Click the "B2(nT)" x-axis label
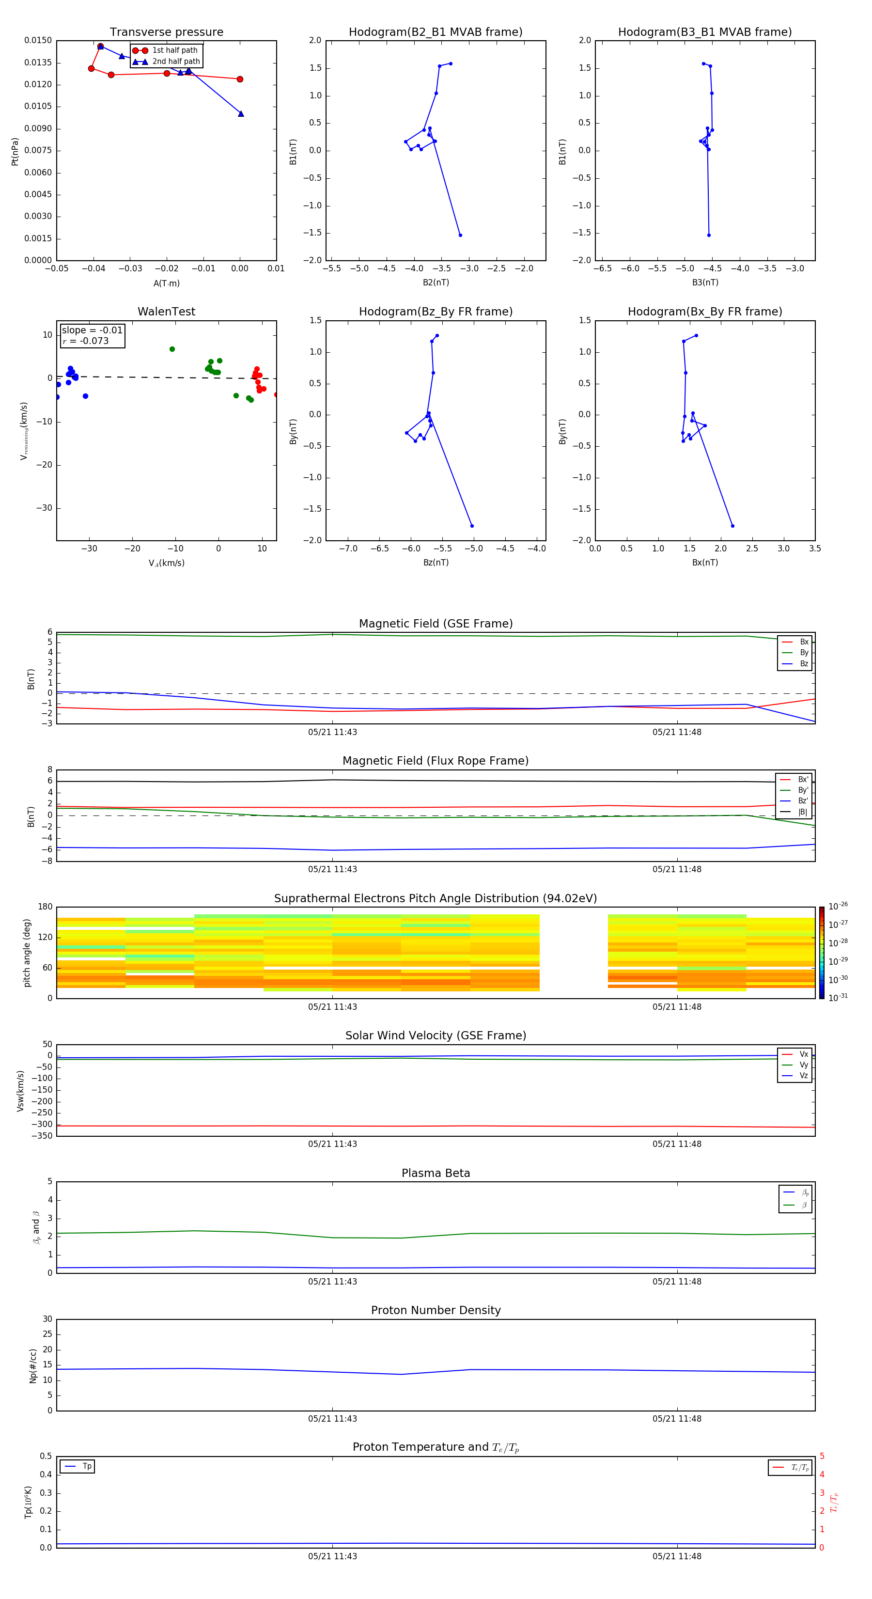This screenshot has height=1599, width=872. click(x=436, y=283)
